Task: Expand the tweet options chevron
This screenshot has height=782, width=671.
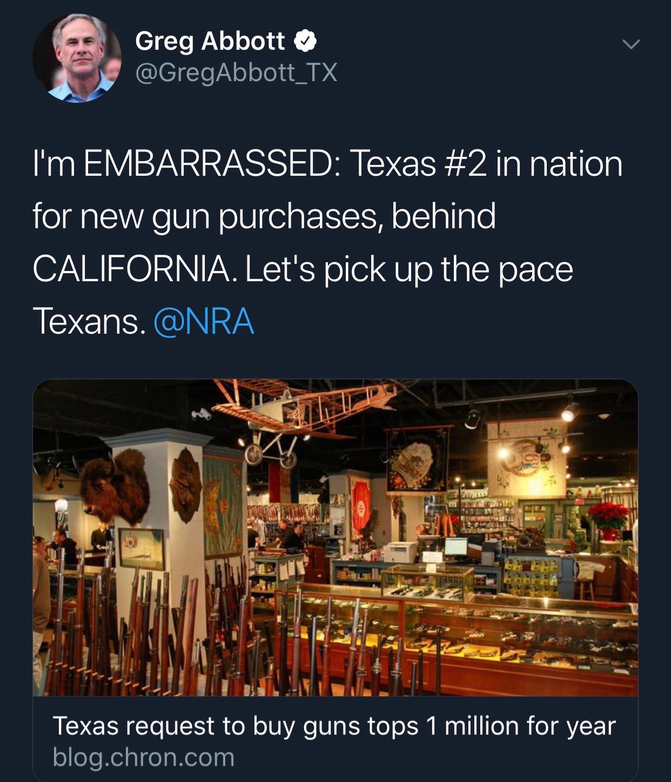Action: pos(630,44)
